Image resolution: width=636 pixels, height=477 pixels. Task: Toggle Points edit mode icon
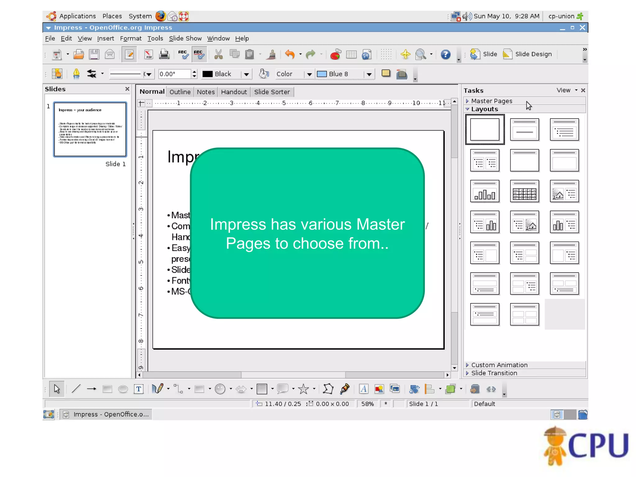[x=328, y=389]
